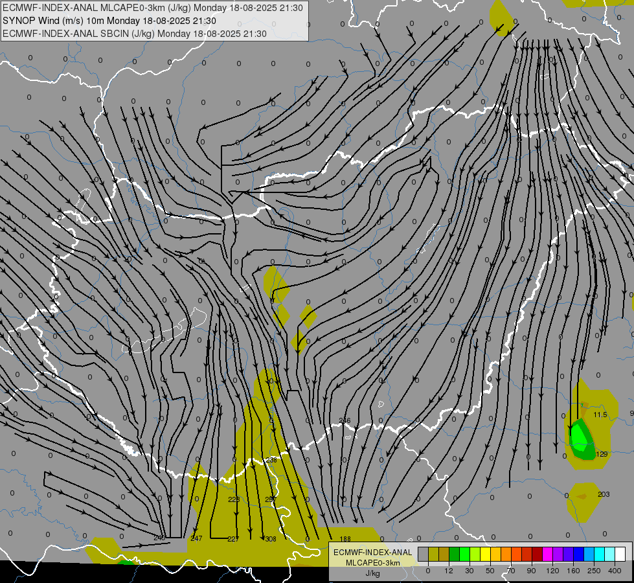Click the map value 129
This screenshot has height=583, width=634.
click(x=602, y=454)
